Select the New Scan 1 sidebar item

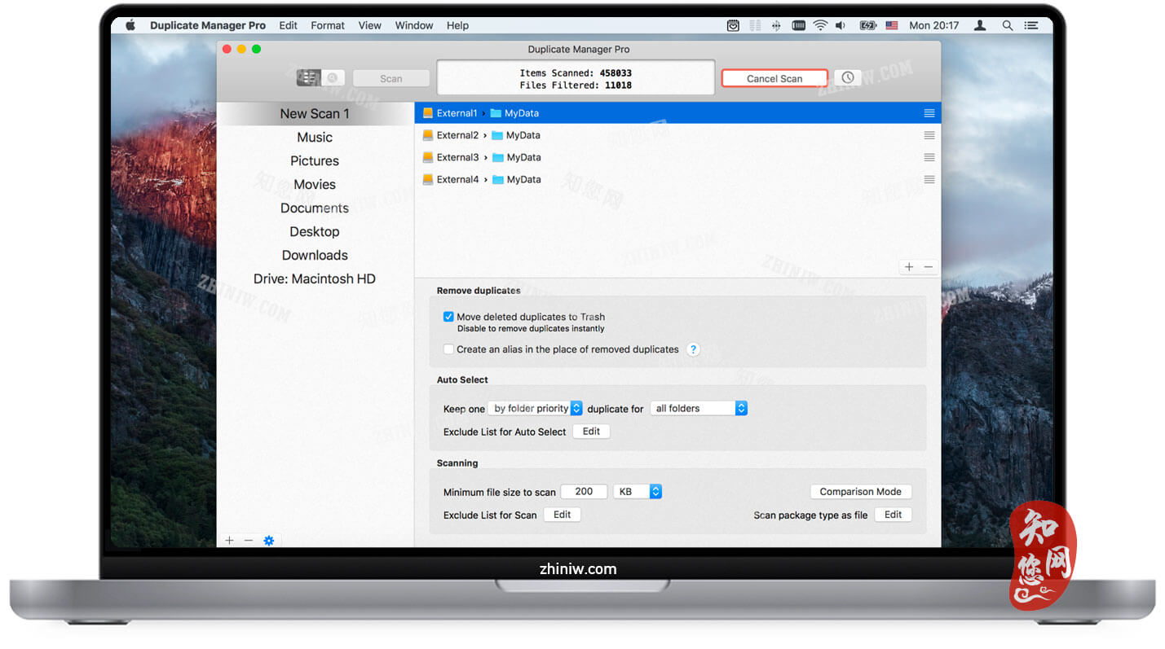315,114
